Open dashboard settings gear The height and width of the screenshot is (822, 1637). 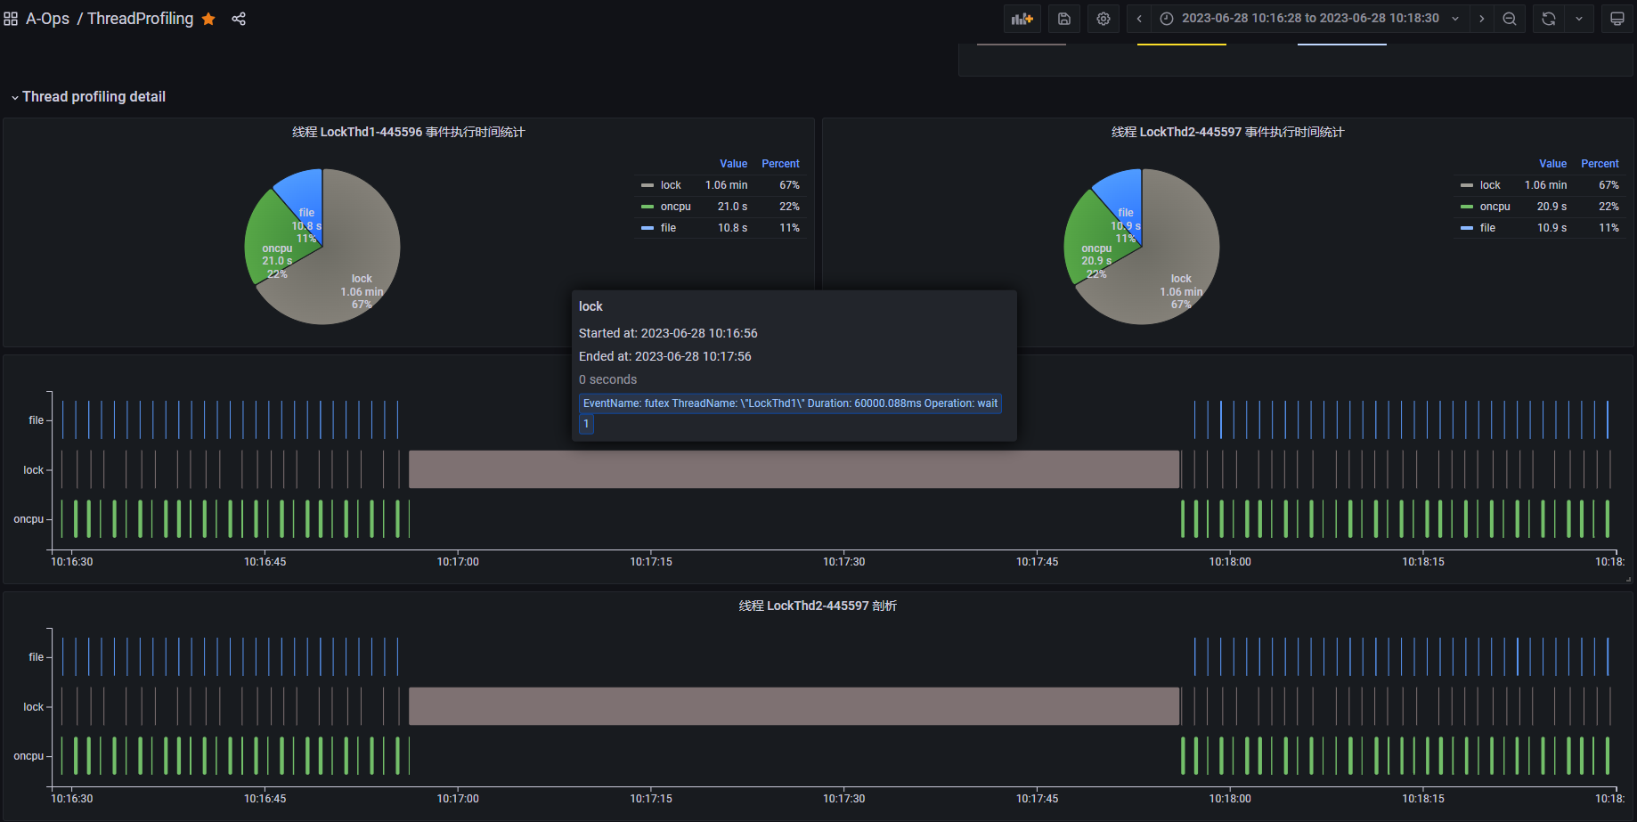pyautogui.click(x=1103, y=19)
